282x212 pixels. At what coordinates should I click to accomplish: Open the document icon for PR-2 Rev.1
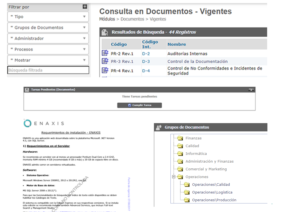click(105, 53)
